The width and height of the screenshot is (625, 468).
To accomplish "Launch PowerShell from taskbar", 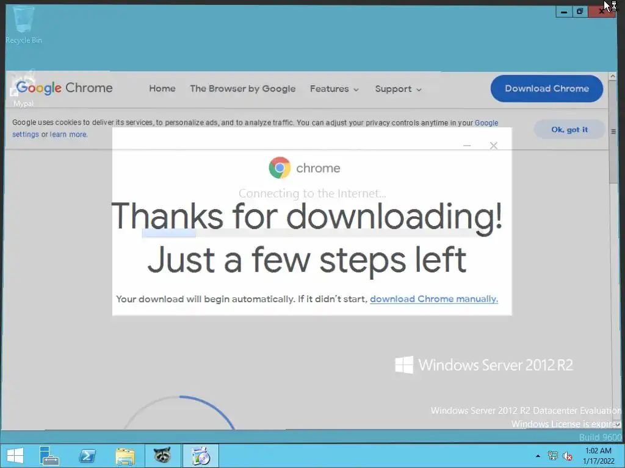I will 87,456.
